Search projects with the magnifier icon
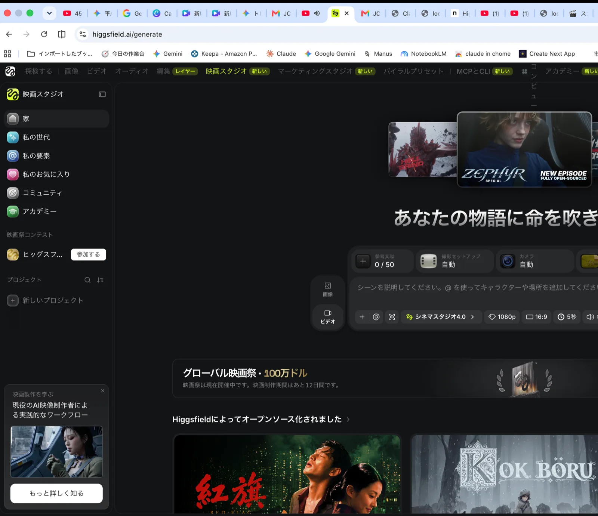This screenshot has height=516, width=598. 87,280
